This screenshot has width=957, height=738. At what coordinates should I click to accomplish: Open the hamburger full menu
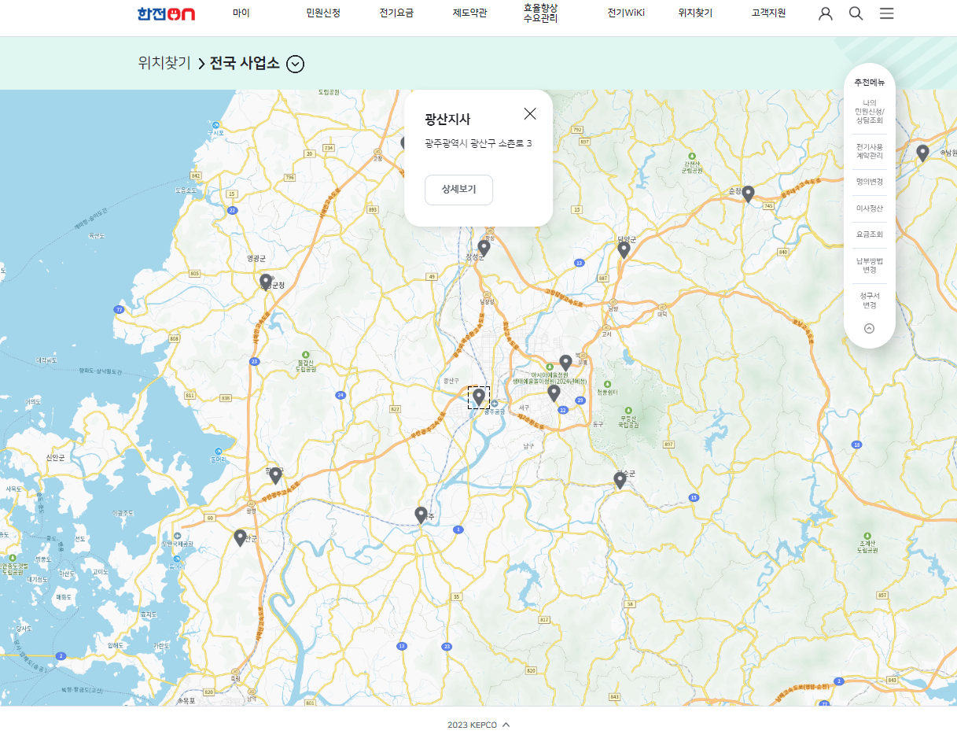click(x=886, y=13)
